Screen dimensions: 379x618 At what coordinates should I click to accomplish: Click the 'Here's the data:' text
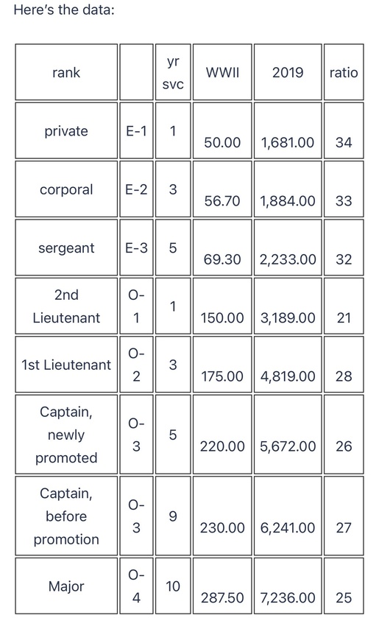(x=64, y=10)
